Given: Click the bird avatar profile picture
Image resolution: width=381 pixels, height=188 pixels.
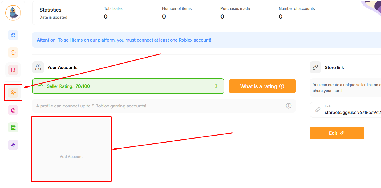Looking at the screenshot, I should click(13, 13).
